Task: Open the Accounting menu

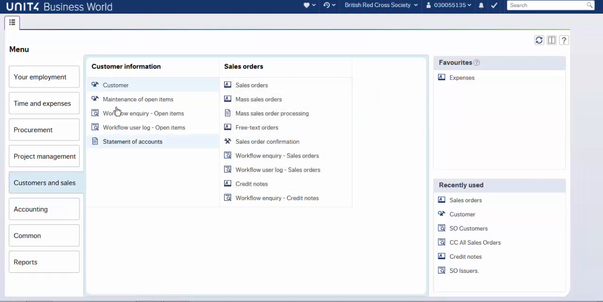Action: coord(44,209)
